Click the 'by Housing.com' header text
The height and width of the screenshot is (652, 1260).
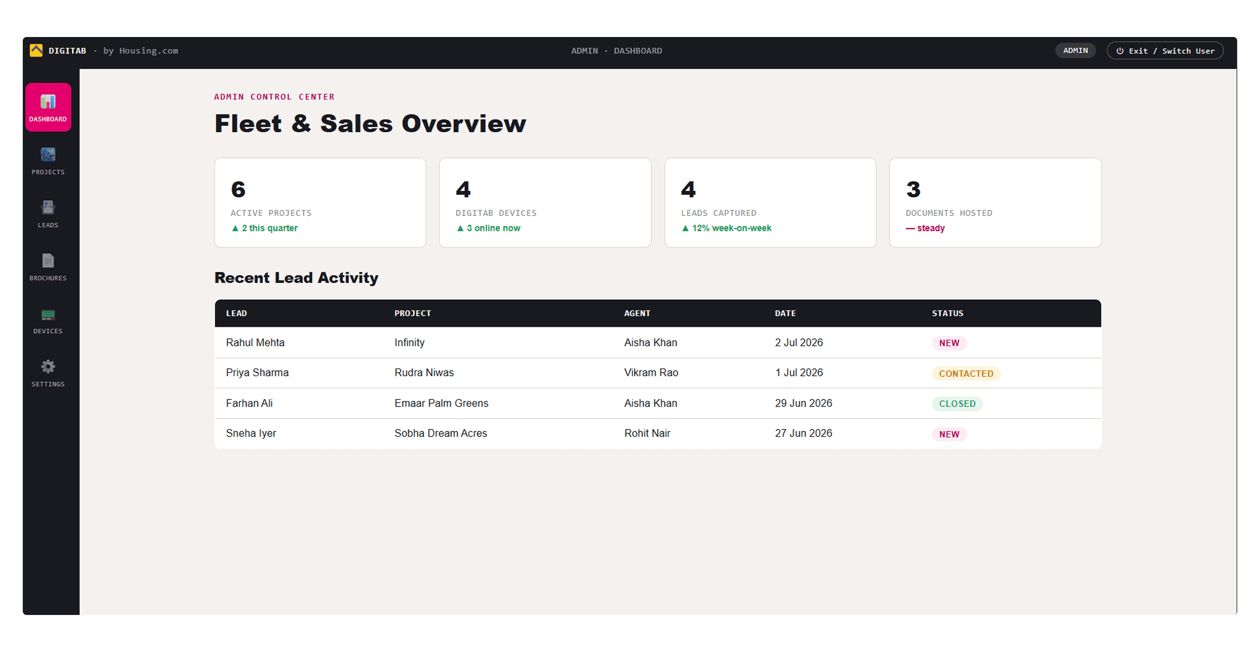[x=140, y=51]
